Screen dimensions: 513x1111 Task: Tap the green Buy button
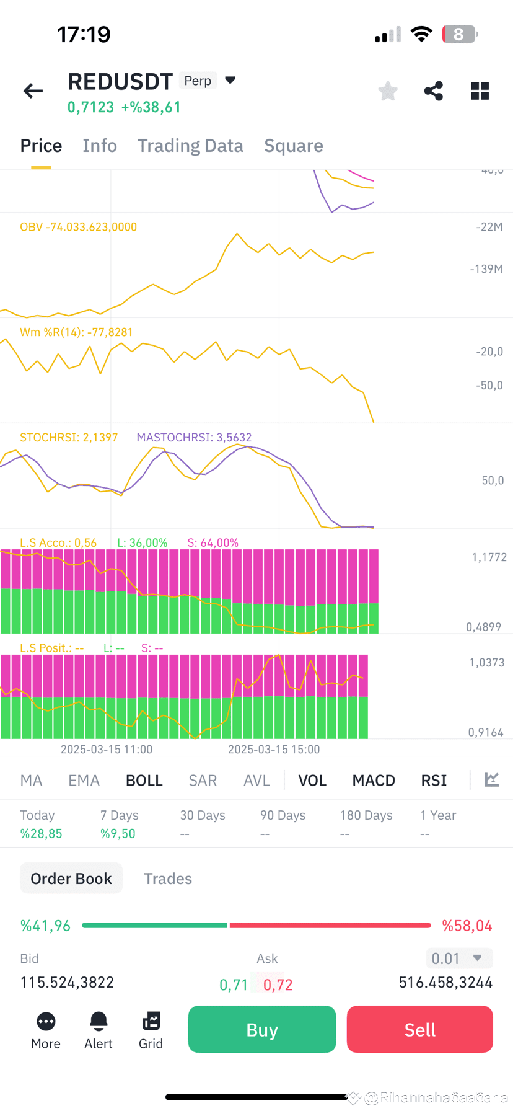[262, 1029]
